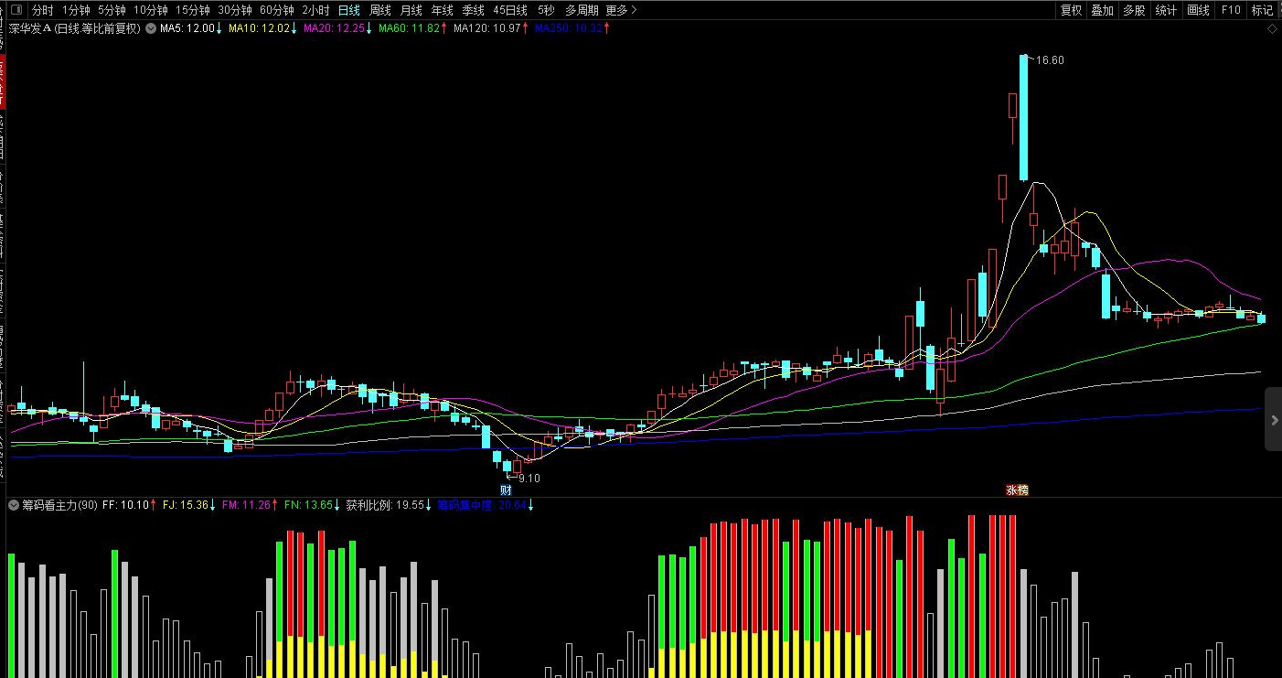
Task: Click the 涨榜 marker at chart bottom
Action: [x=1017, y=490]
